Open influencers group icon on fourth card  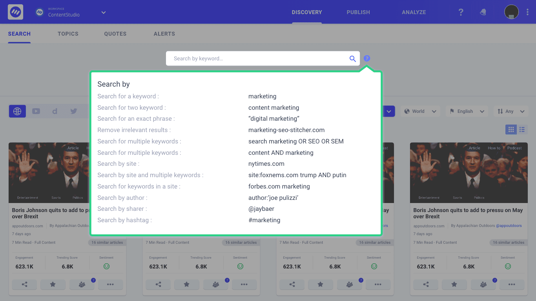483,285
